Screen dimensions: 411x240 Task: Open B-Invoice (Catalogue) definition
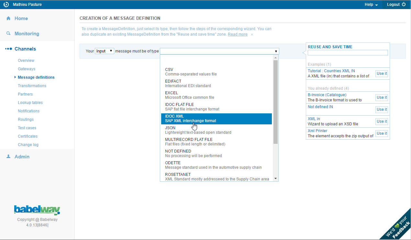[x=327, y=95]
